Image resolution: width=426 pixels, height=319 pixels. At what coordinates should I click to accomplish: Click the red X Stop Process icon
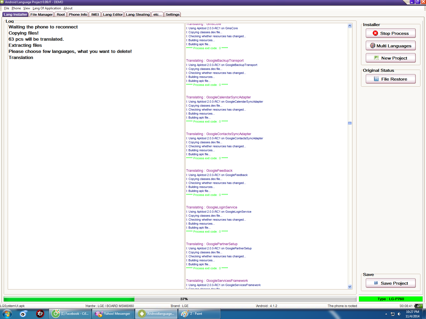tap(375, 33)
